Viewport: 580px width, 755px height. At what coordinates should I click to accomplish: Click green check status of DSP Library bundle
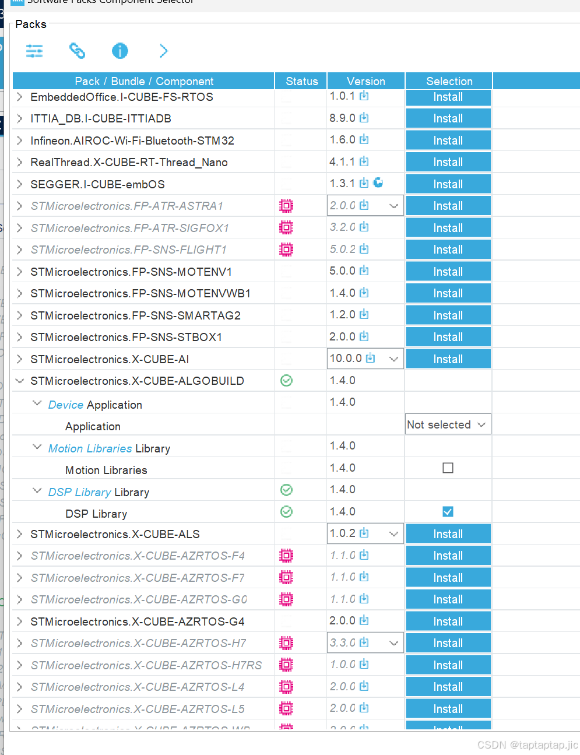[x=286, y=490]
